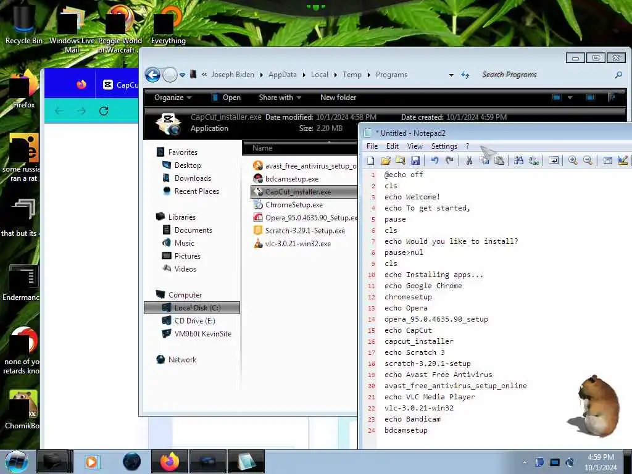Open the Replace tool icon in Notepad2

click(534, 161)
